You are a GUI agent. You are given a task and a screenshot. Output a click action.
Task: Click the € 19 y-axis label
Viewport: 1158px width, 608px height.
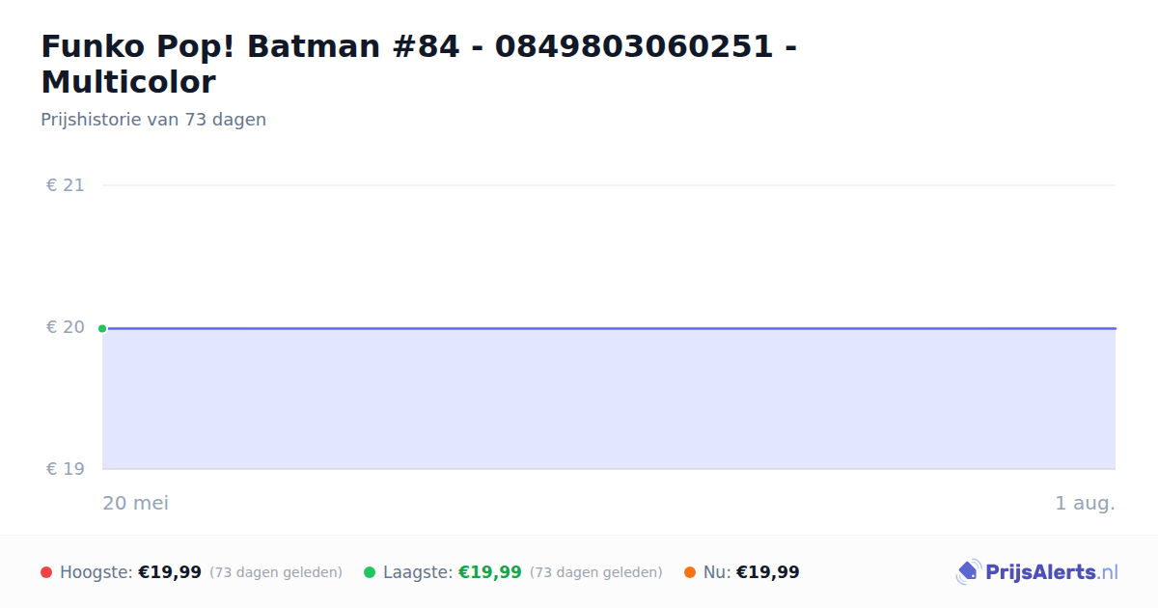click(66, 469)
